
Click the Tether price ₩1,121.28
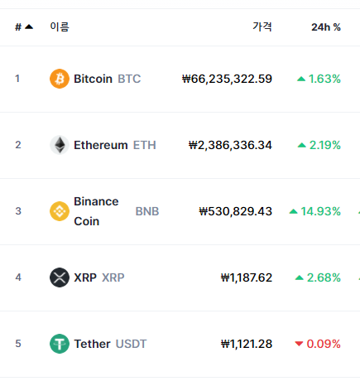coord(247,344)
